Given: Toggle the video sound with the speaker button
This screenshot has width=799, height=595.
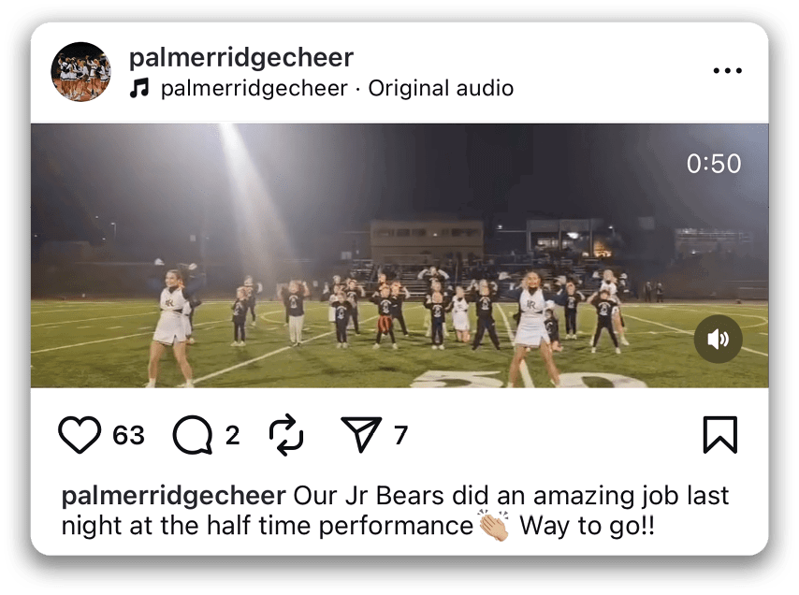Looking at the screenshot, I should pos(718,339).
